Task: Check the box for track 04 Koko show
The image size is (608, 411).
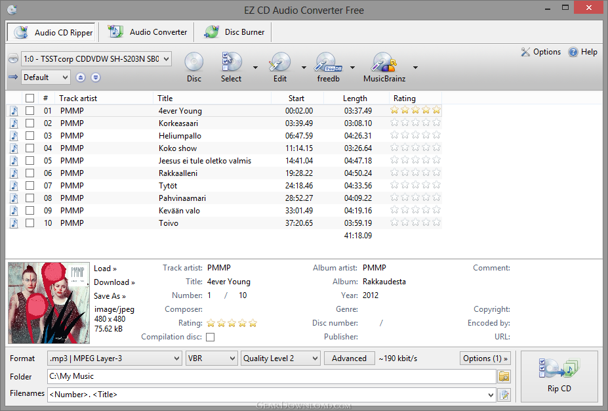Action: pyautogui.click(x=30, y=148)
